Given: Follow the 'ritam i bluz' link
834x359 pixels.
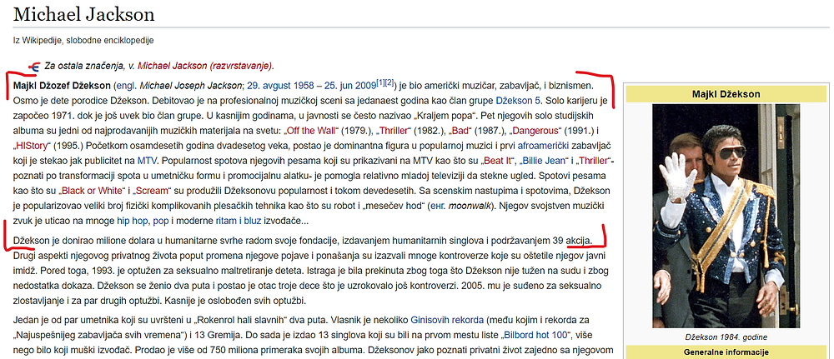Looking at the screenshot, I should click(239, 221).
